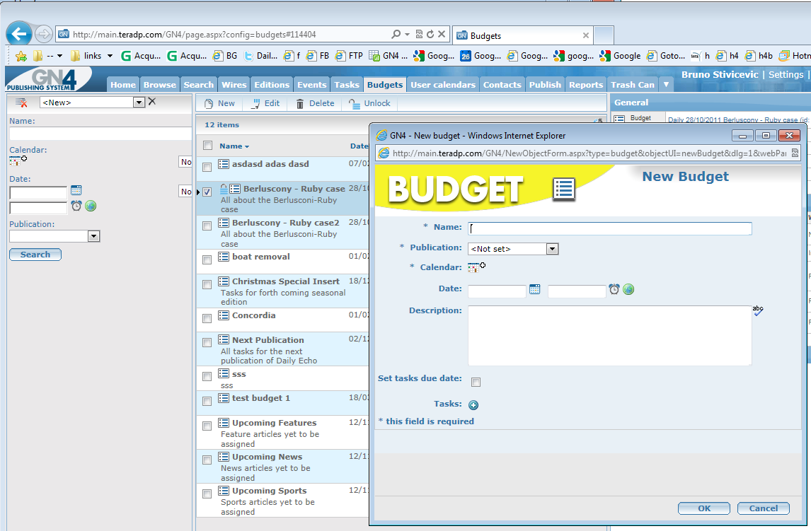
Task: Go back with the browser back arrow
Action: pos(19,34)
